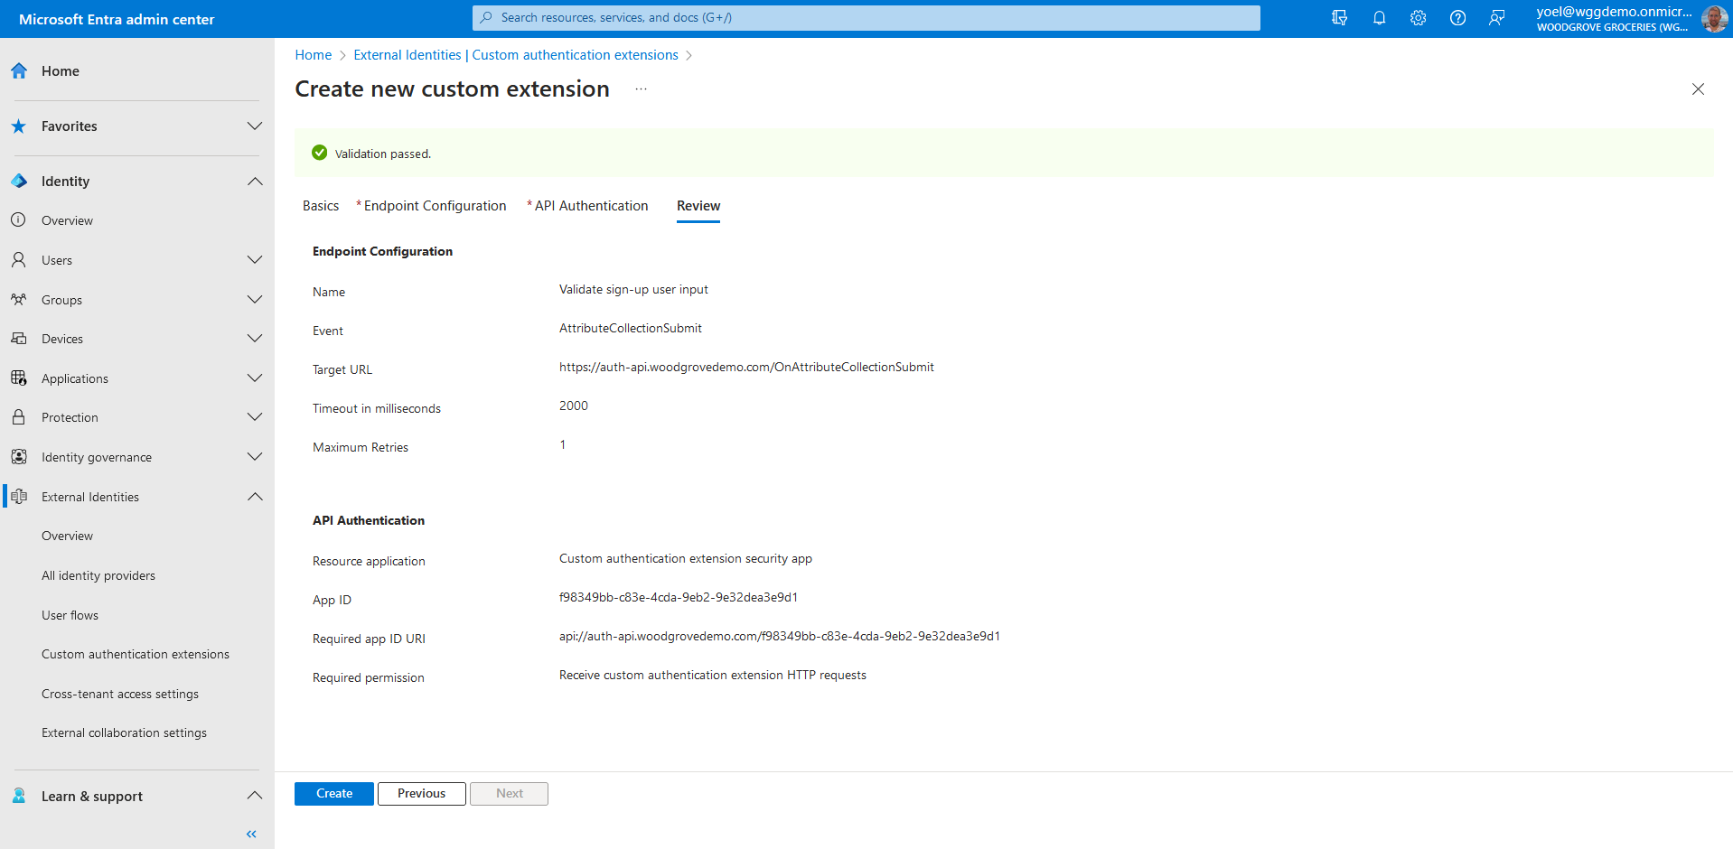Expand the Users menu chevron
This screenshot has width=1733, height=849.
coord(255,260)
